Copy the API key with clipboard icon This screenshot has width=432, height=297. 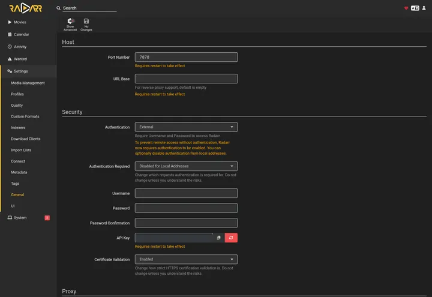pyautogui.click(x=218, y=238)
